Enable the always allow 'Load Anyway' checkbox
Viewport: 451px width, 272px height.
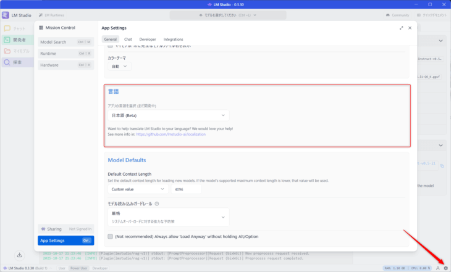[111, 236]
